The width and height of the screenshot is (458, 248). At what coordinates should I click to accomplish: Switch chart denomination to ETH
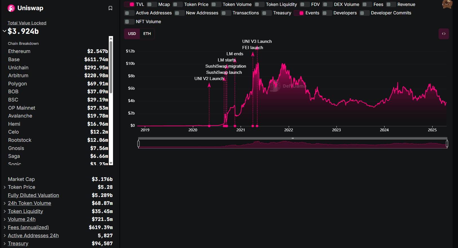click(147, 34)
